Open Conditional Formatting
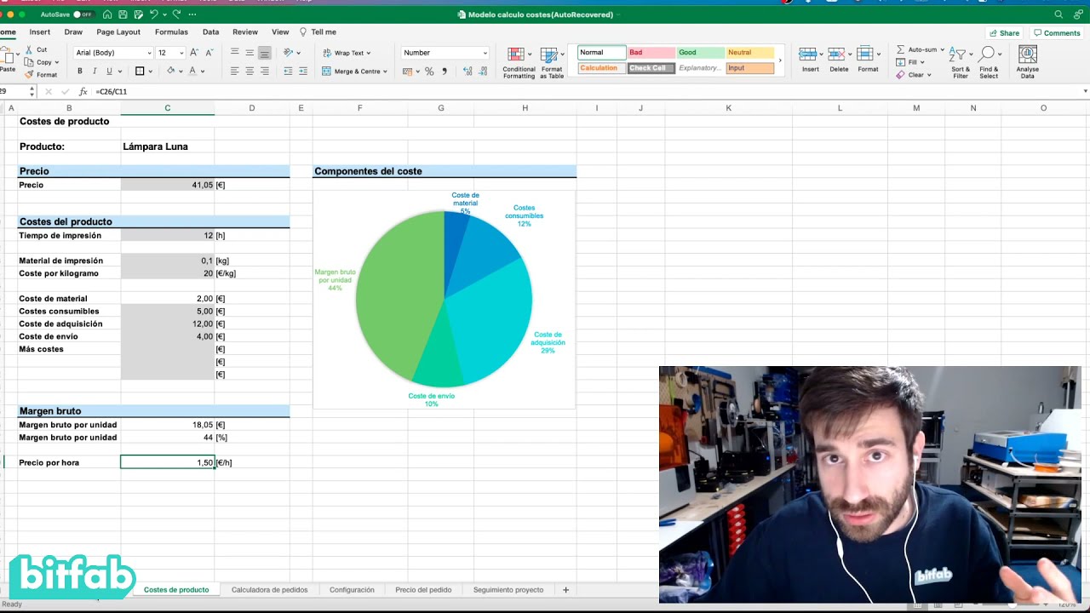Screen dimensions: 1090x613 pos(519,63)
